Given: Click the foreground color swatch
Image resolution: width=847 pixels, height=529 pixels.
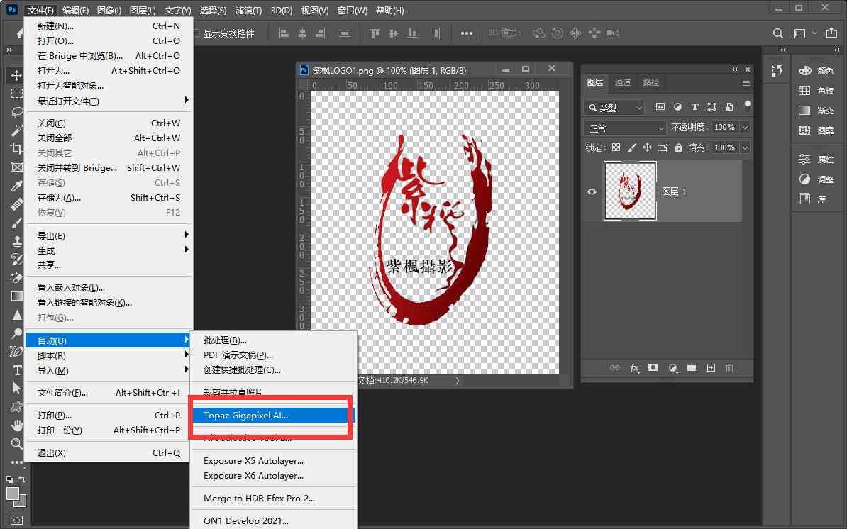Looking at the screenshot, I should 13,494.
